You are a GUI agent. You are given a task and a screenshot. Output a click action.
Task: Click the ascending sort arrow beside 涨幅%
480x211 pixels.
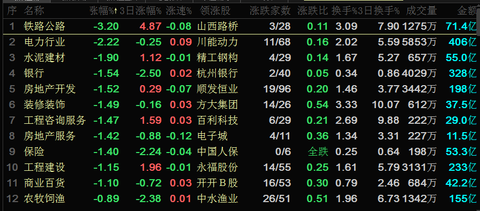tap(116, 10)
